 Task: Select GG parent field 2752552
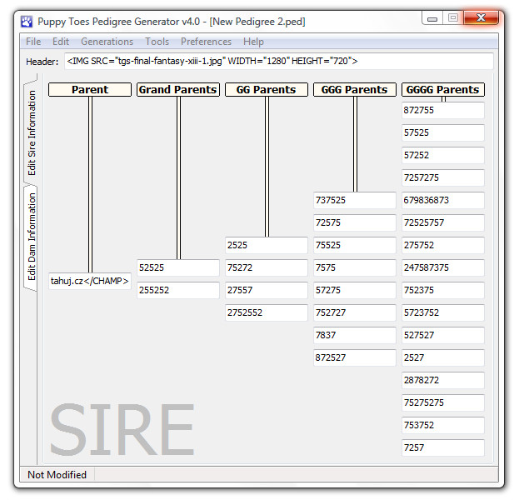267,312
